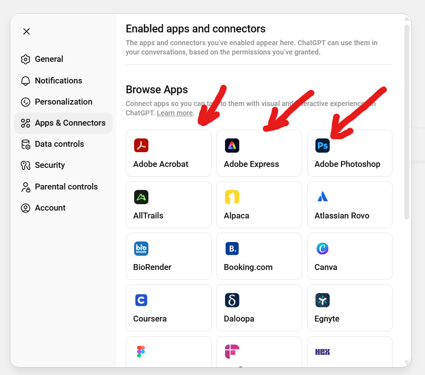Click the Atlassian Rovo icon

point(322,197)
